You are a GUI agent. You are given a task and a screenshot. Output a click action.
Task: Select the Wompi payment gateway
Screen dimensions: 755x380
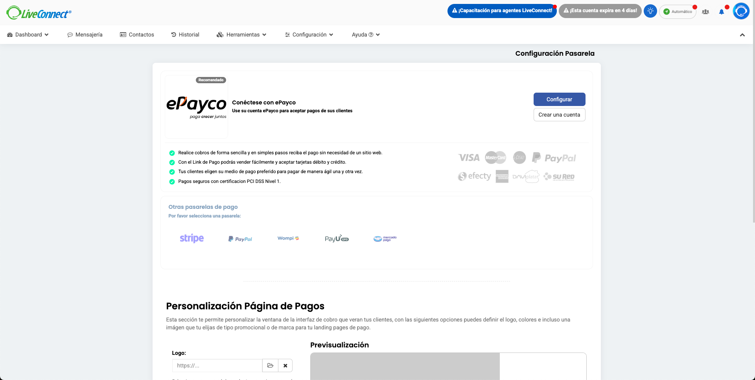tap(288, 238)
